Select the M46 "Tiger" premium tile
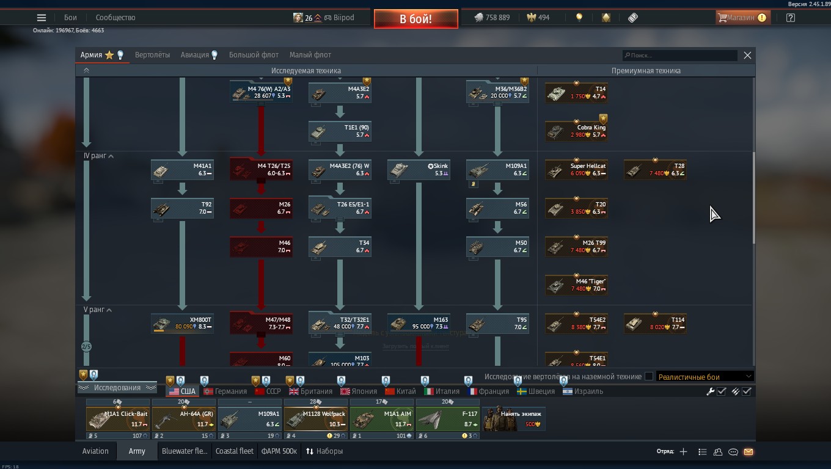Viewport: 831px width, 469px height. point(576,285)
